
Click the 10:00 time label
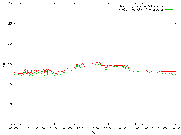[x=81, y=128]
